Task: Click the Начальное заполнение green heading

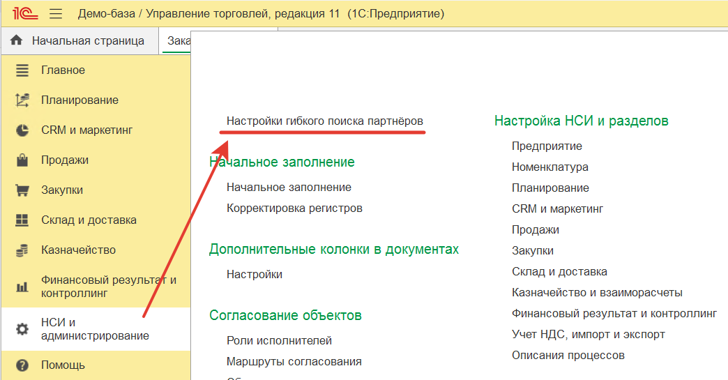Action: coord(282,162)
